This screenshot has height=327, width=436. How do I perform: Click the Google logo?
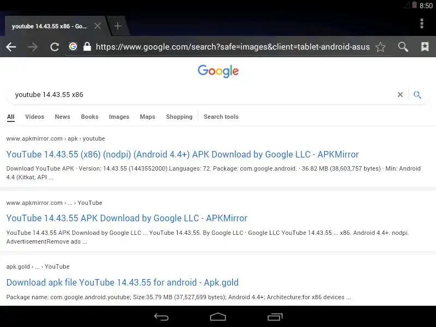(x=218, y=71)
